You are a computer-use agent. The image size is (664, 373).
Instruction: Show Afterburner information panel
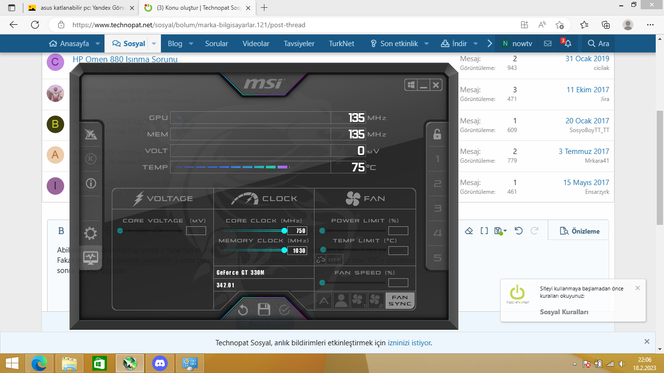coord(90,183)
